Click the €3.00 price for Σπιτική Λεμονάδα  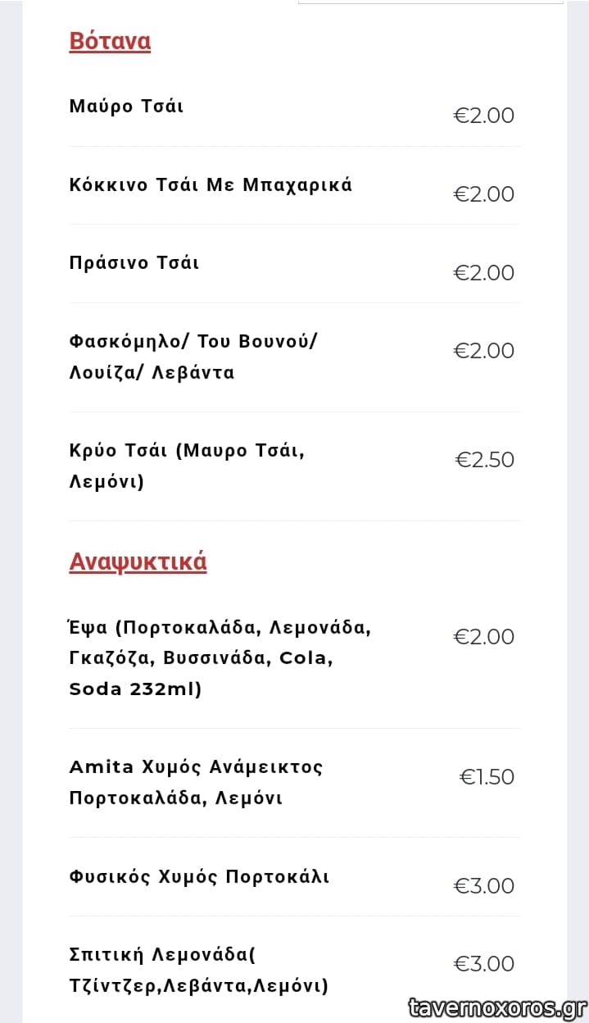[x=484, y=964]
